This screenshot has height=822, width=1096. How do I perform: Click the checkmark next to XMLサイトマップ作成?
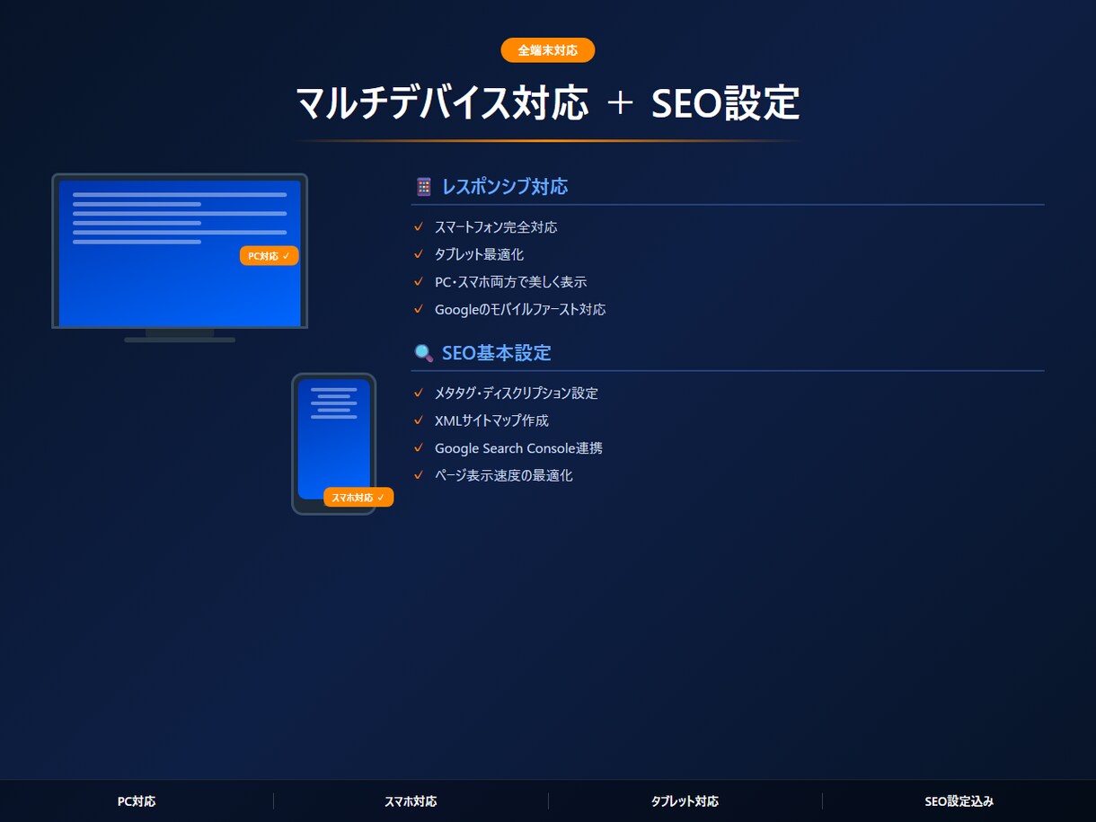pyautogui.click(x=418, y=420)
